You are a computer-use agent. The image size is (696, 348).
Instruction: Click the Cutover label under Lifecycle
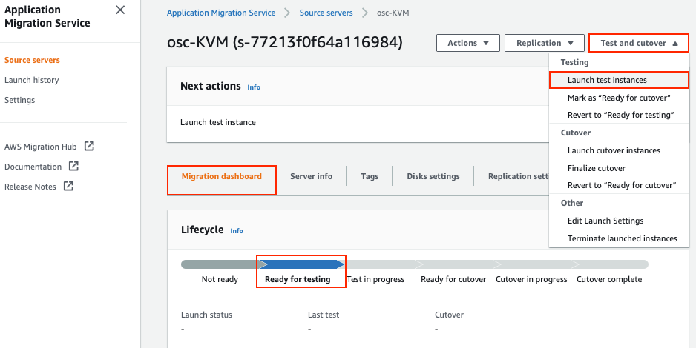(449, 315)
